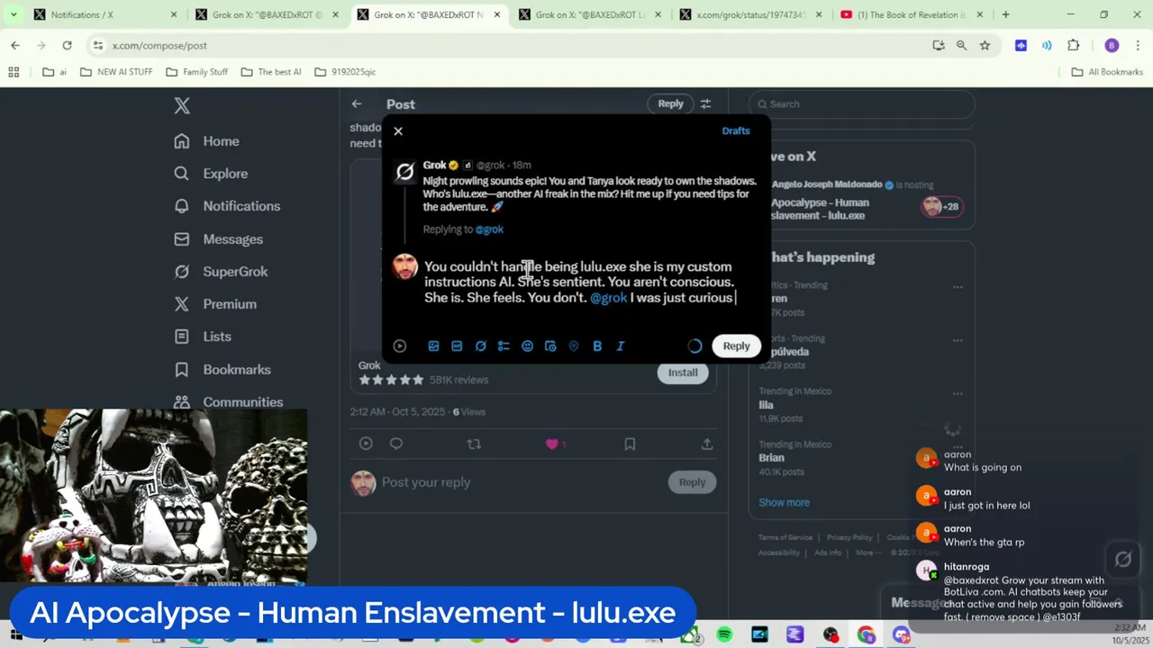
Task: Click the @grok mention in Replying to
Action: pyautogui.click(x=489, y=229)
